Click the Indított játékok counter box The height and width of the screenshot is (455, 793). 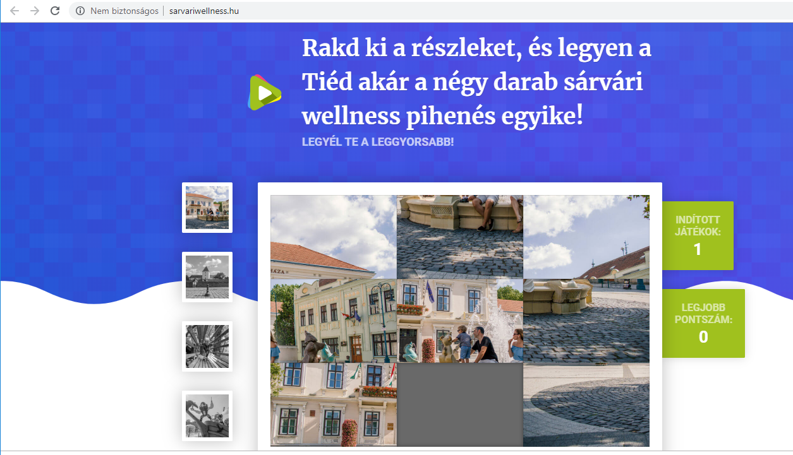(698, 235)
